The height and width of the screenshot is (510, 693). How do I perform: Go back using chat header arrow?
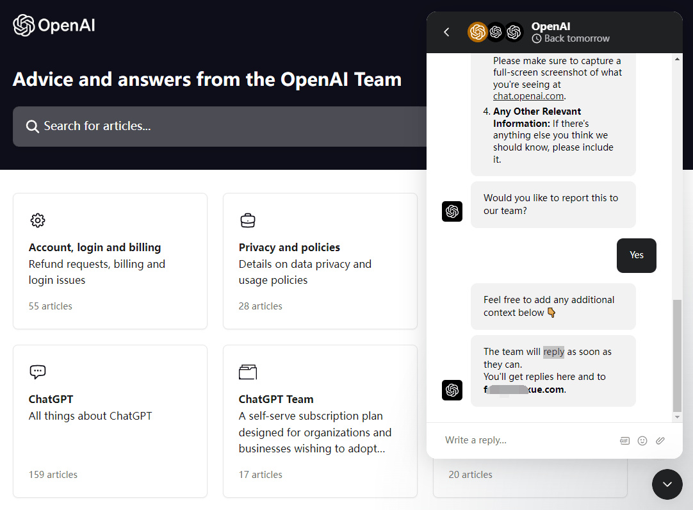[447, 32]
